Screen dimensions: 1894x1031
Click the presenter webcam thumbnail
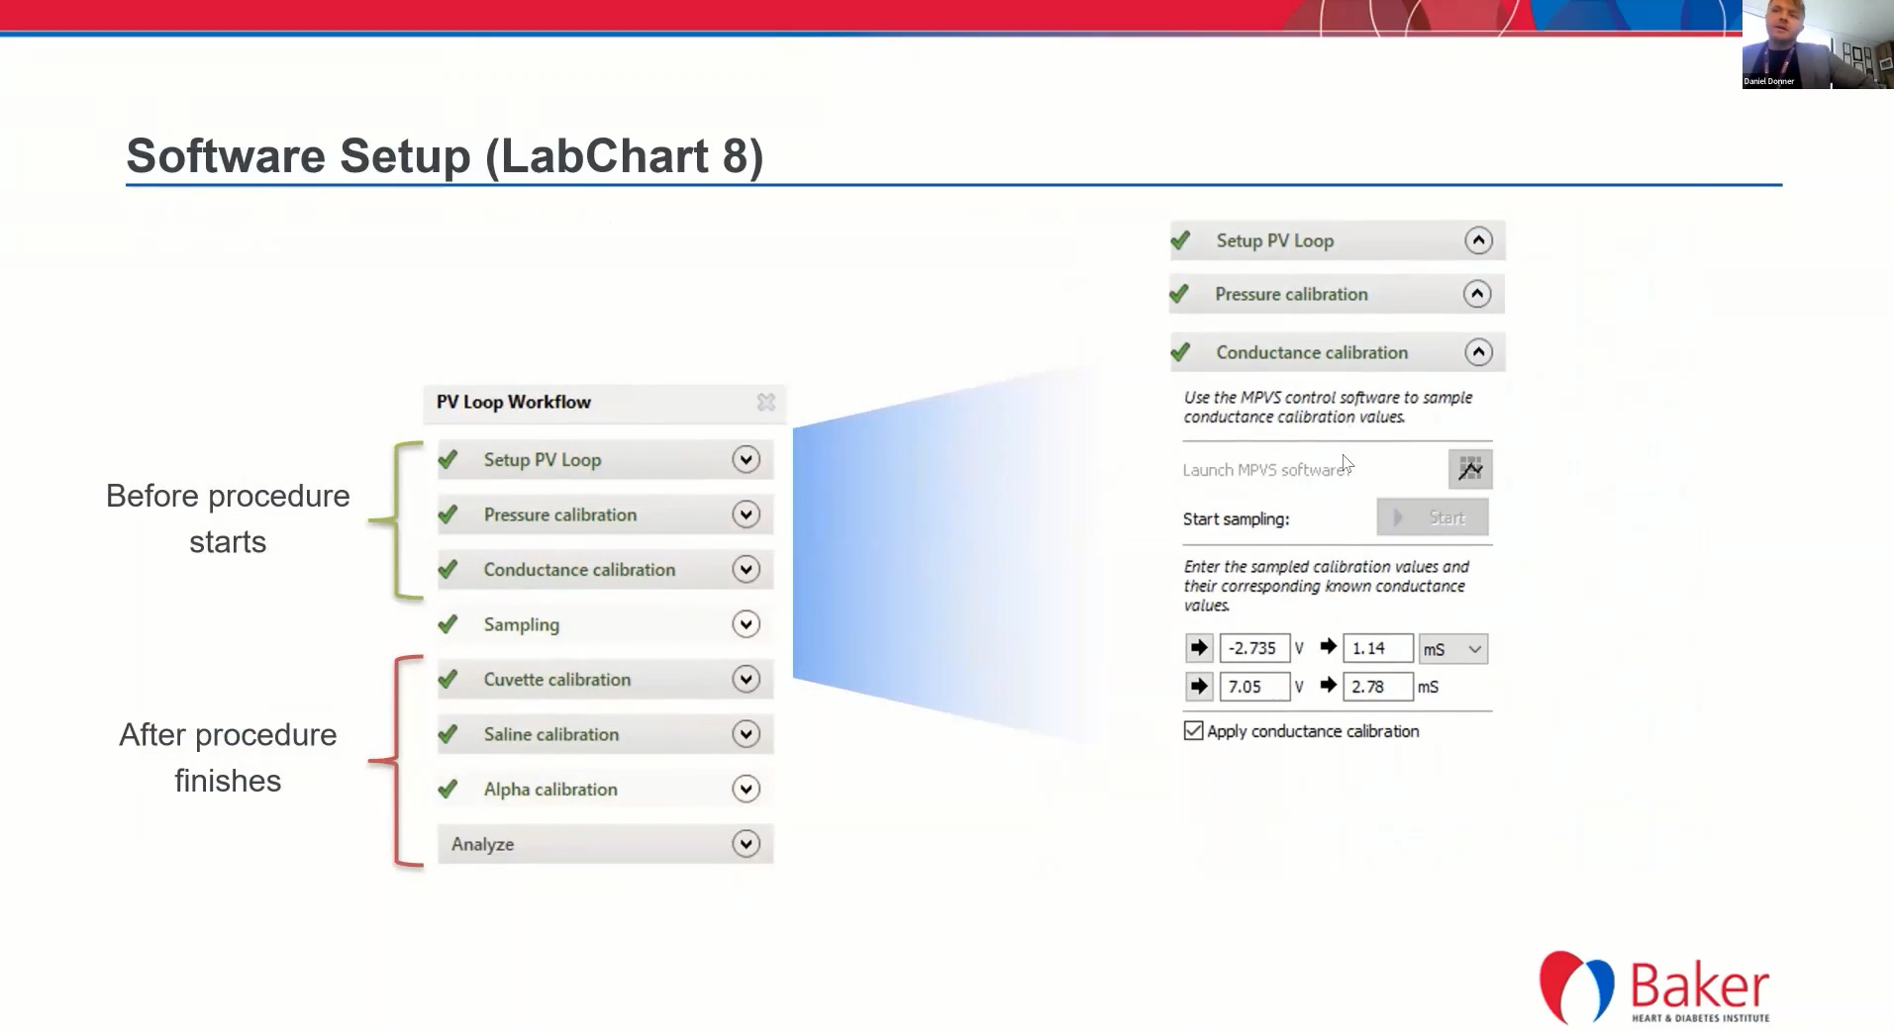click(x=1817, y=45)
